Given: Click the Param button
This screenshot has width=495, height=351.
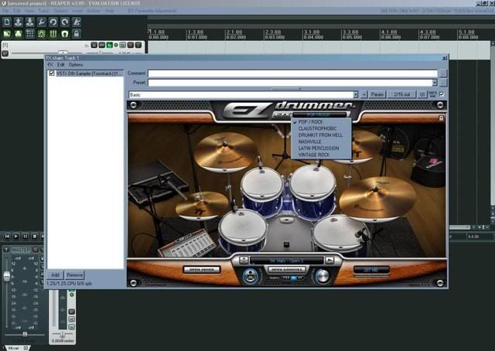Looking at the screenshot, I should tap(377, 94).
